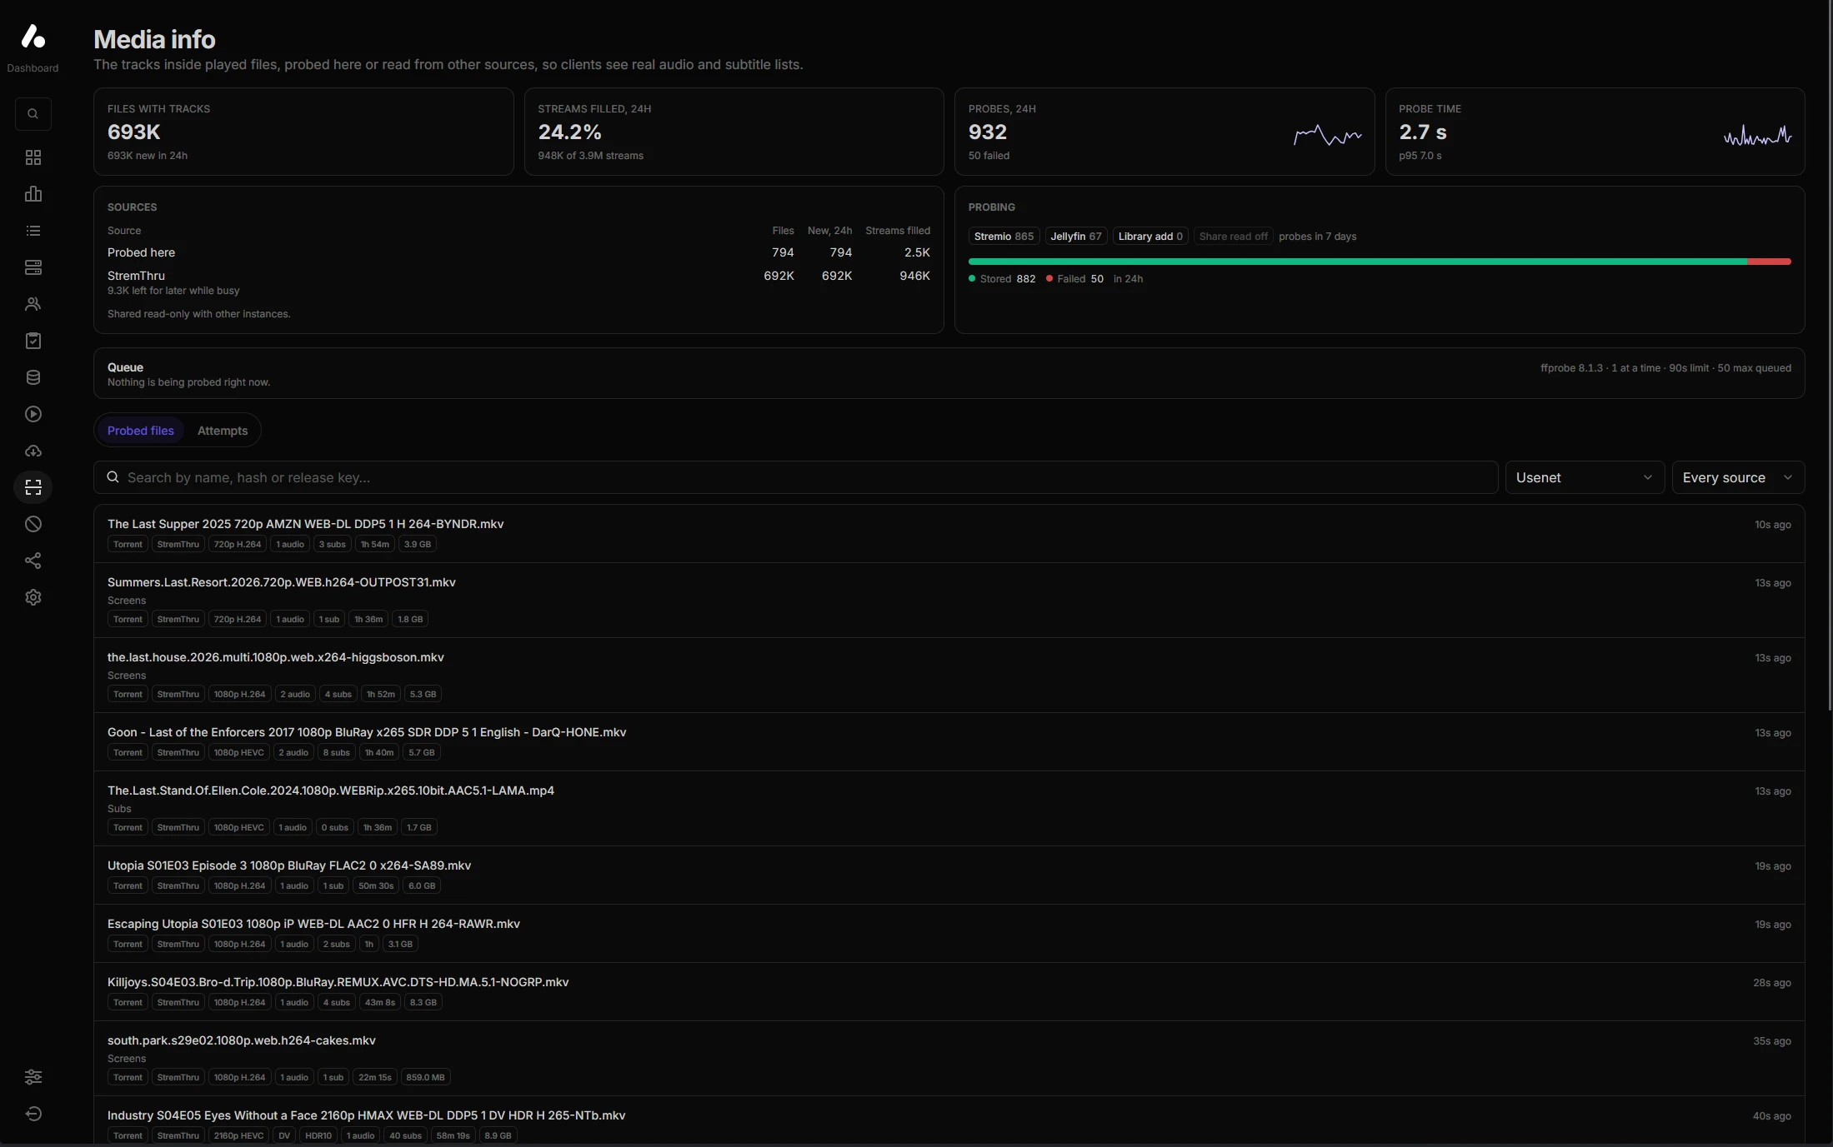This screenshot has height=1147, width=1833.
Task: Click the Probe time sparkline chart
Action: tap(1757, 135)
